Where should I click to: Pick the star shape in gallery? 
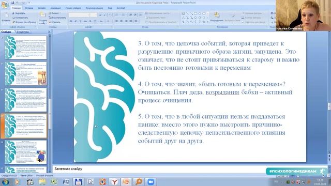point(204,22)
